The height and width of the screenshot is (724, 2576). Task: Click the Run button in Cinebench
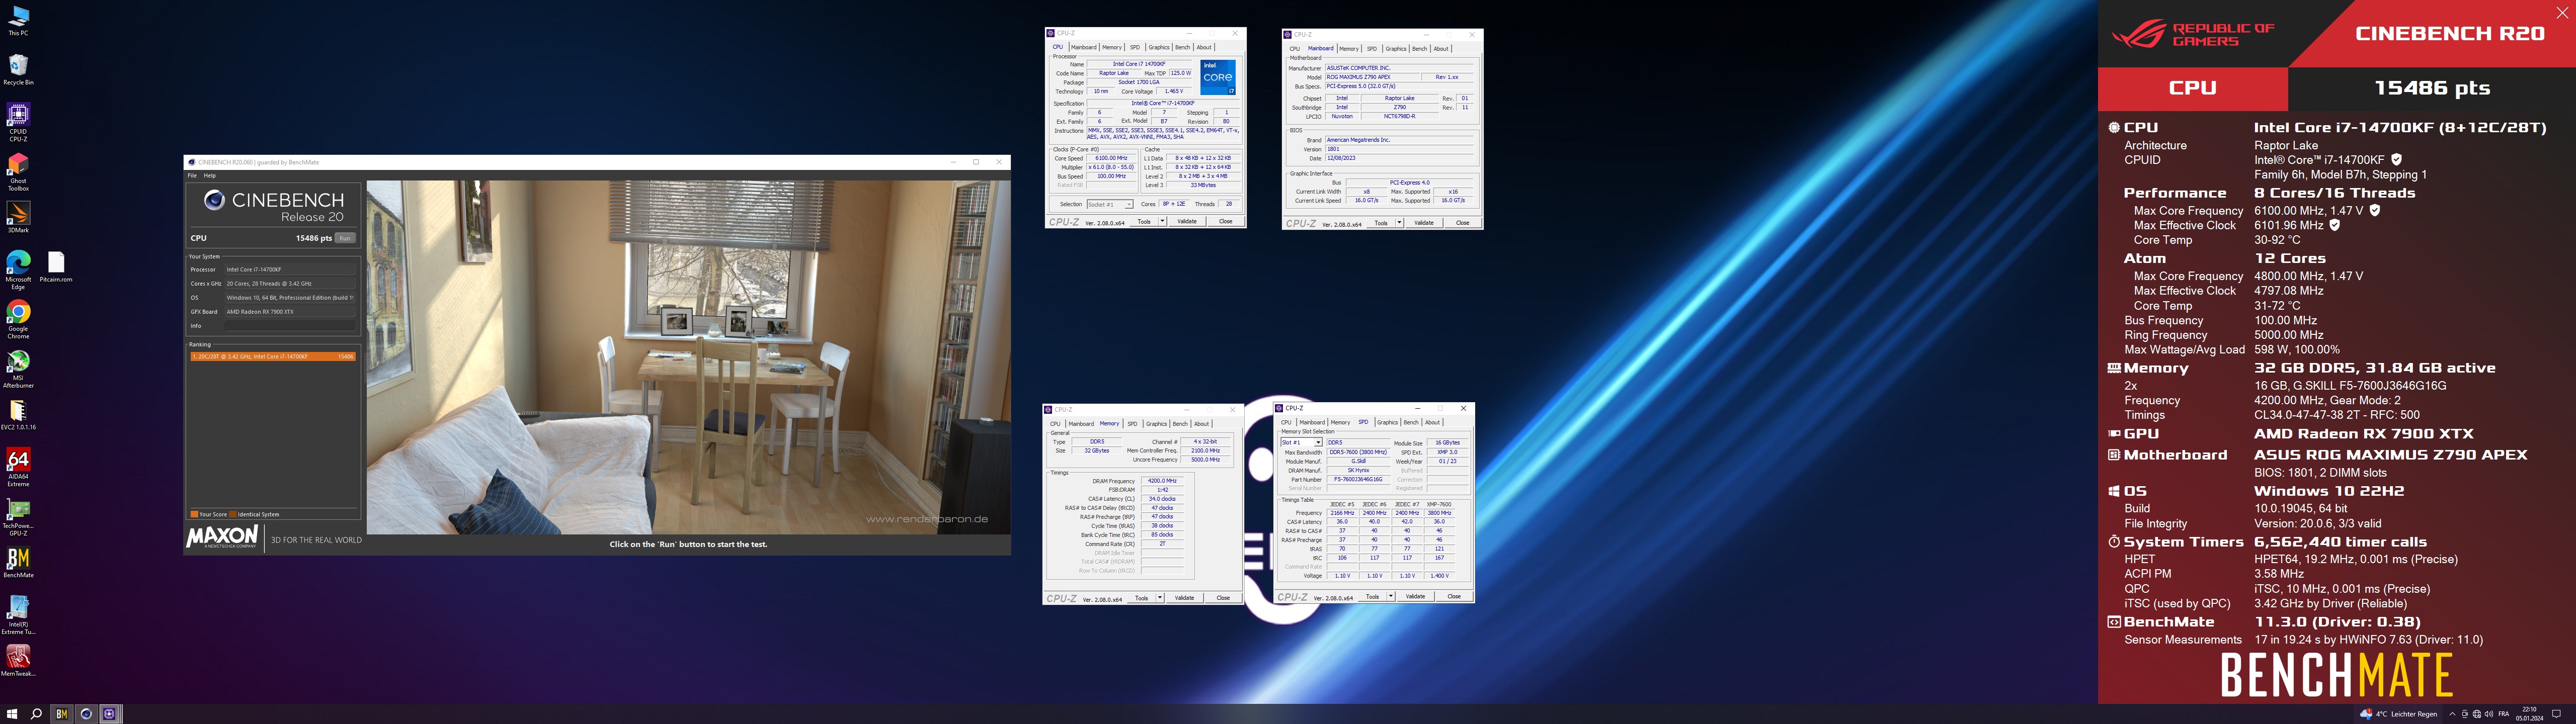345,238
